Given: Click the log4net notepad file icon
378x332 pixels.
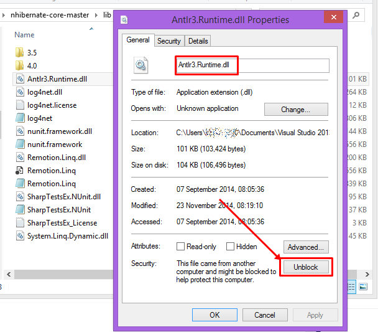Looking at the screenshot, I should coord(20,118).
